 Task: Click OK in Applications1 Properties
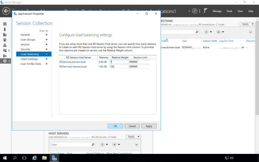click(115, 126)
